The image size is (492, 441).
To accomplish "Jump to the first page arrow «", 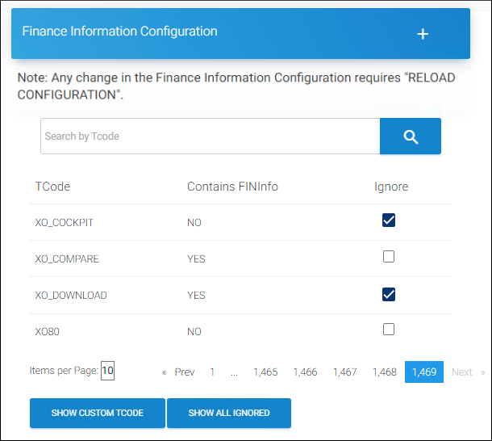I will (x=165, y=372).
